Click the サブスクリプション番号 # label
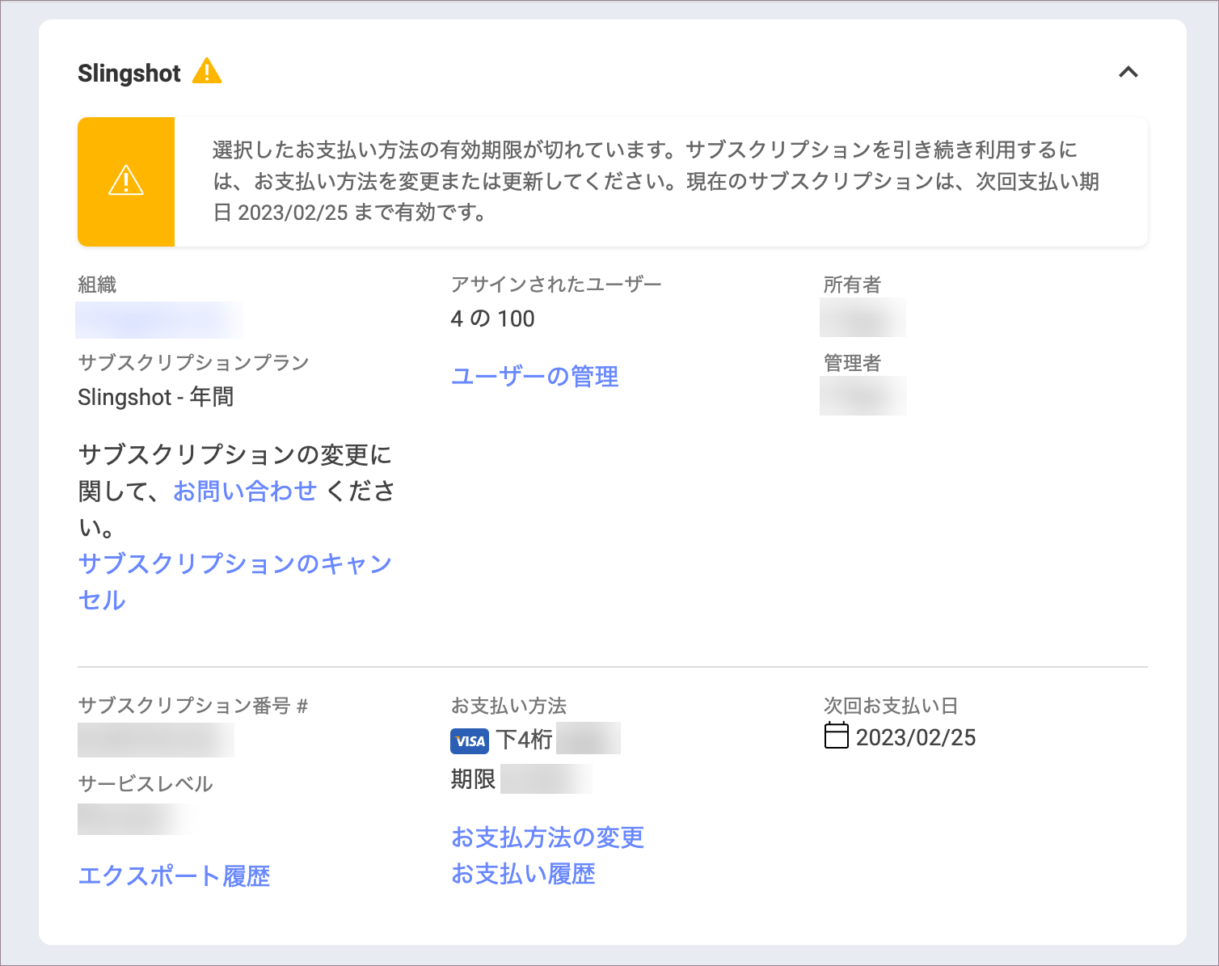The width and height of the screenshot is (1219, 966). coord(193,706)
